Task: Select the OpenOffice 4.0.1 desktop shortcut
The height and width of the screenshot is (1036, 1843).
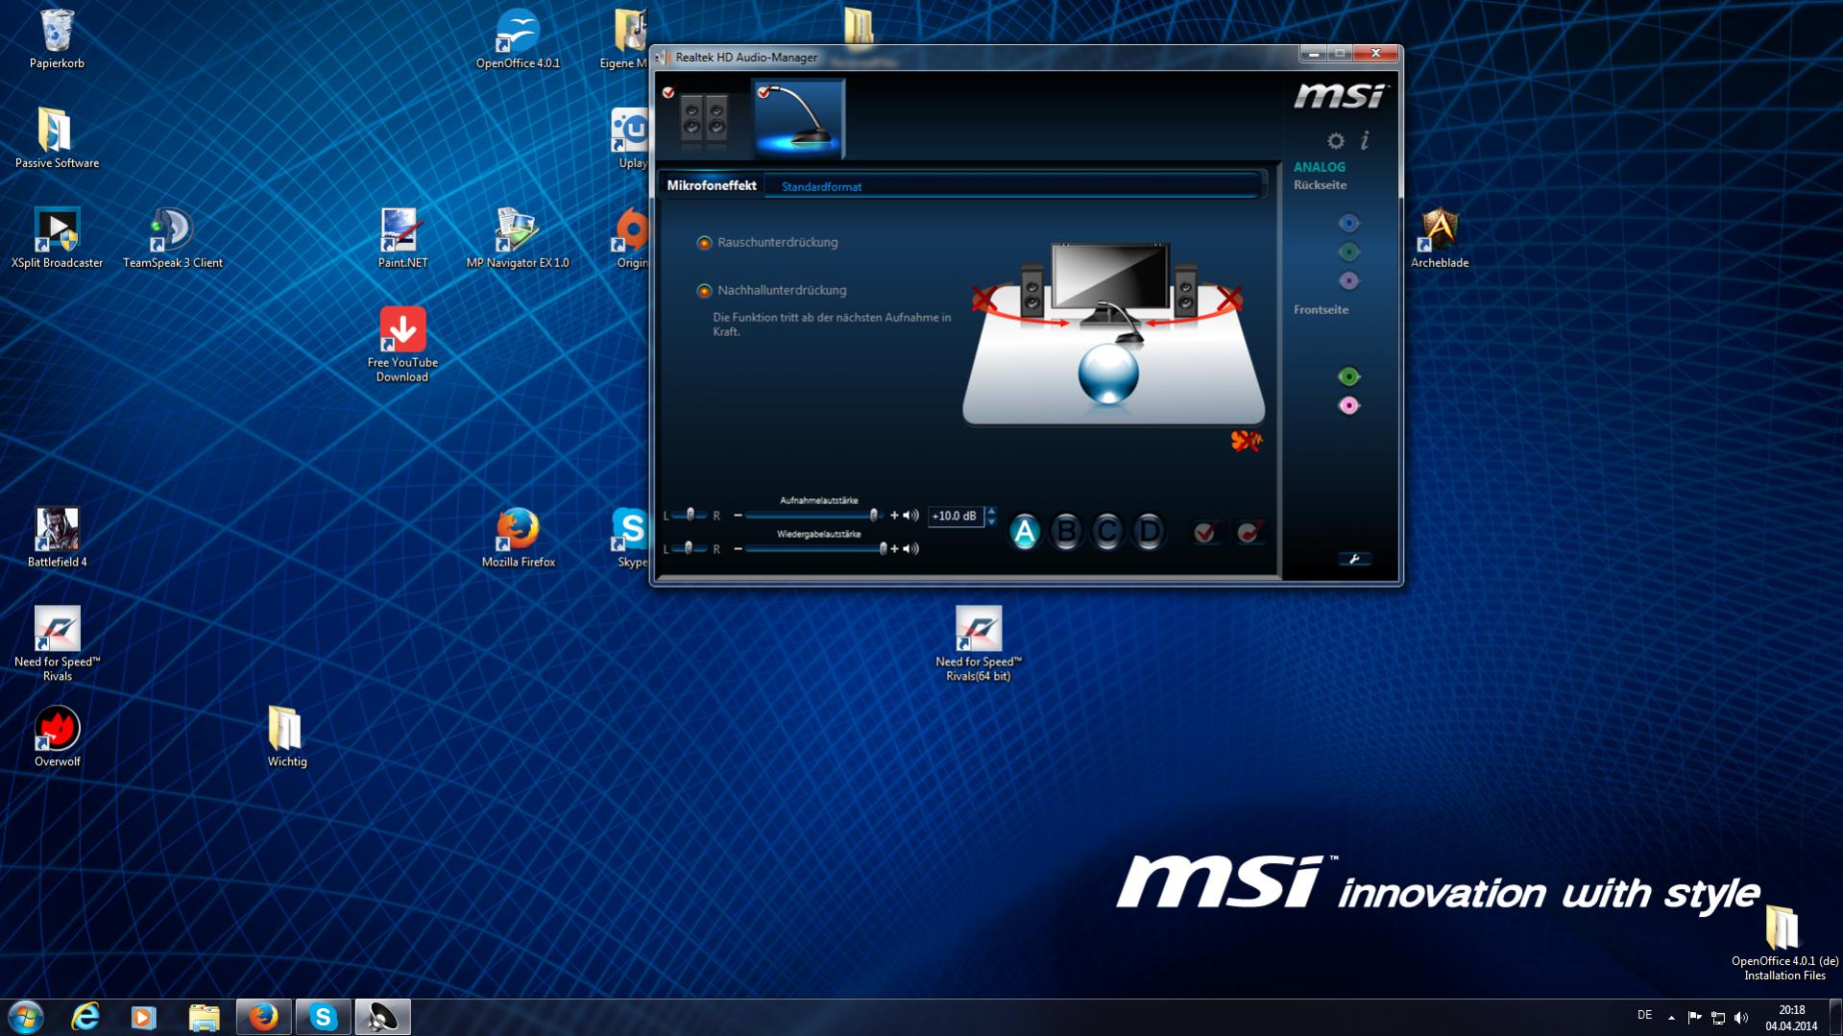Action: pos(518,39)
